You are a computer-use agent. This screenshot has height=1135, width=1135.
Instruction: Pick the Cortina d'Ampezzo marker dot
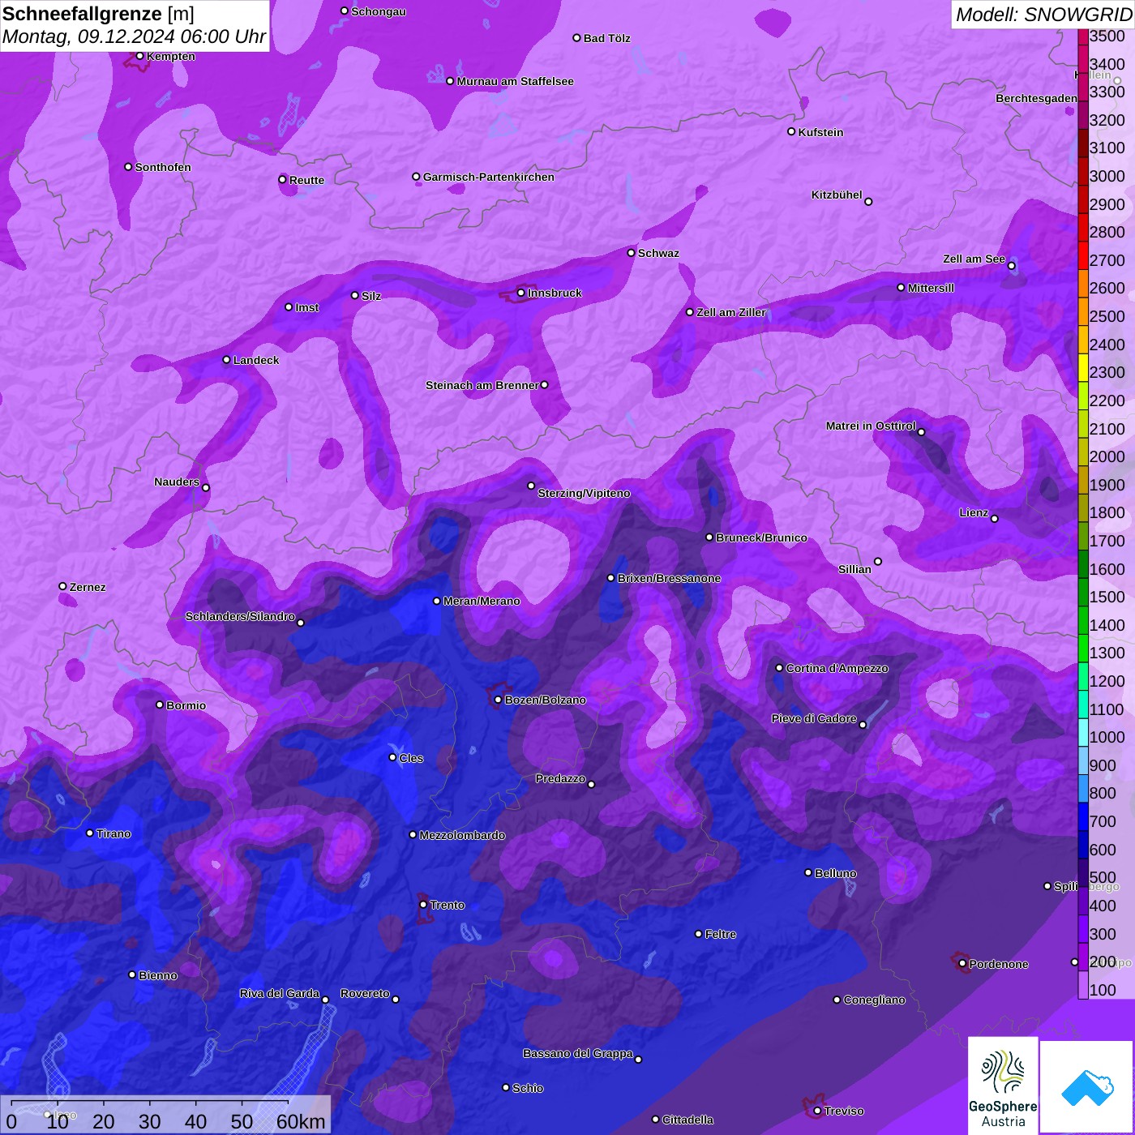click(x=779, y=668)
